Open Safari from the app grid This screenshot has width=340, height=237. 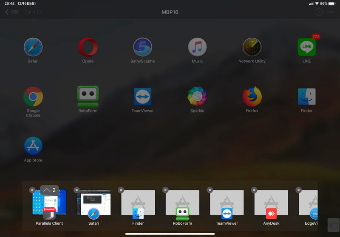click(x=33, y=47)
